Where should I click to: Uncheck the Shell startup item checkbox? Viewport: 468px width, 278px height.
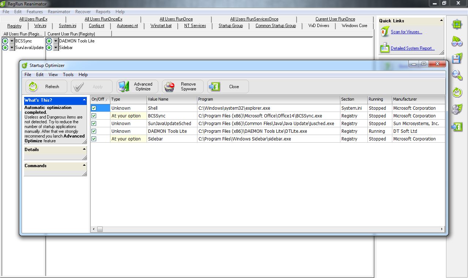tap(94, 108)
